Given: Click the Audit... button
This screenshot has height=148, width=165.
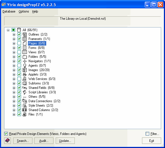Looking at the screenshot, I should click(44, 141).
